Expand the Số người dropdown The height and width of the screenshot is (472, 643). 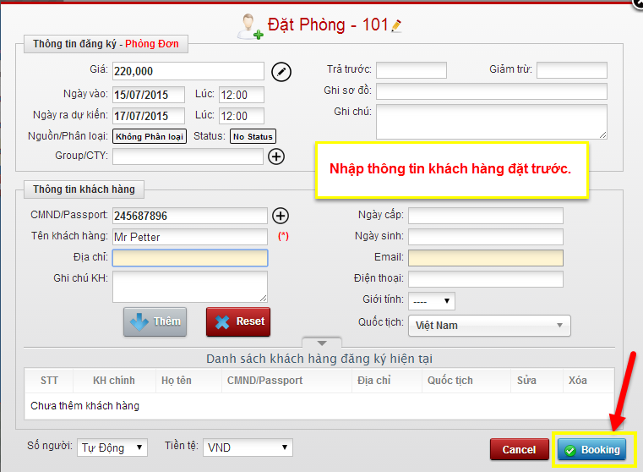(112, 447)
